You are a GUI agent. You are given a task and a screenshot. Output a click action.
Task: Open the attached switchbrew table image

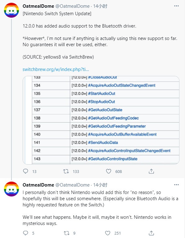101,120
